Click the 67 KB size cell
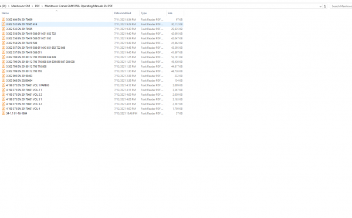 pyautogui.click(x=179, y=19)
